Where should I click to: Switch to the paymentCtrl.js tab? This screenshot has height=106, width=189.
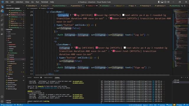pos(76,6)
